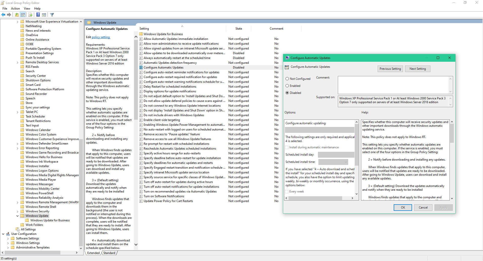Viewport: 483px width, 261px height.
Task: Click the Next Setting button
Action: click(x=418, y=69)
